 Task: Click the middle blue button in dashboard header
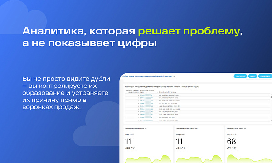[253, 76]
